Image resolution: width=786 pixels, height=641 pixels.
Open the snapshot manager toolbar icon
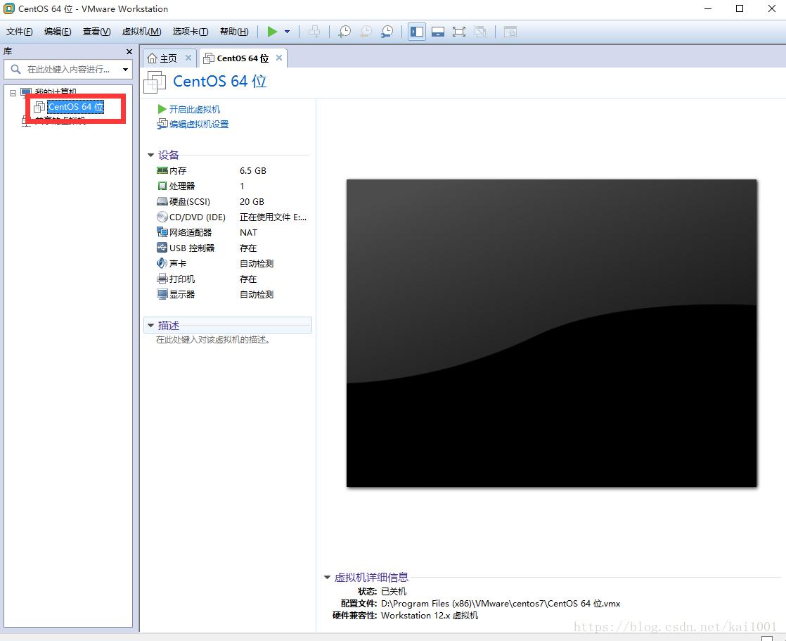point(387,32)
